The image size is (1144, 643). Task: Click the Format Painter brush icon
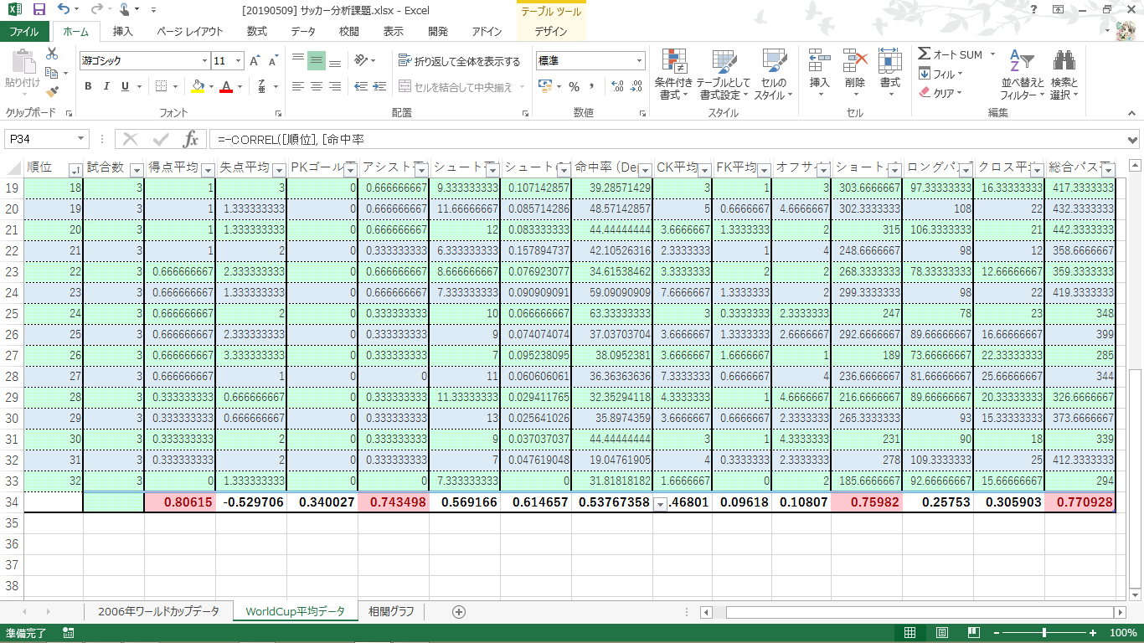(x=52, y=91)
